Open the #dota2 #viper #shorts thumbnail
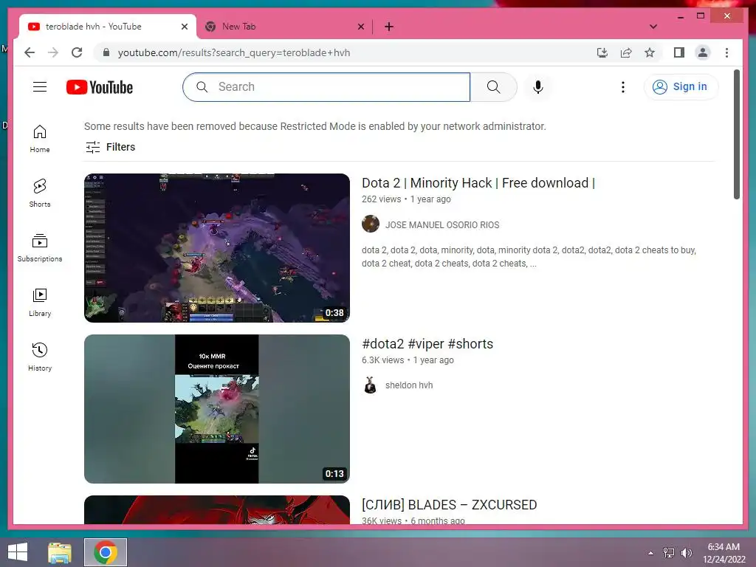The image size is (756, 567). pyautogui.click(x=217, y=409)
